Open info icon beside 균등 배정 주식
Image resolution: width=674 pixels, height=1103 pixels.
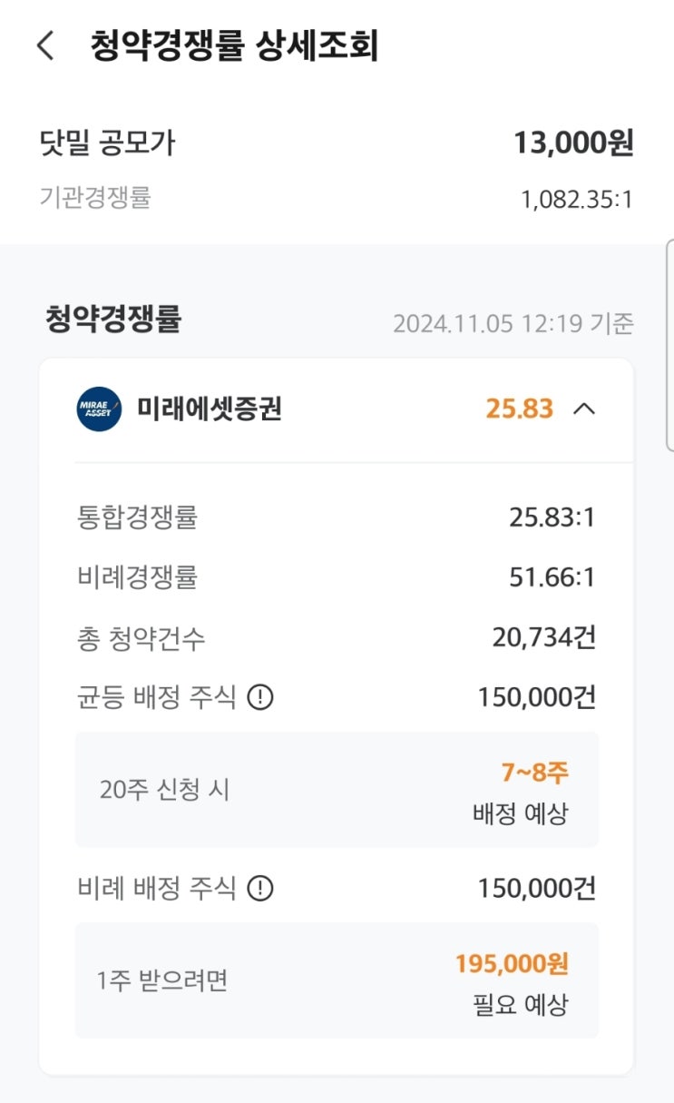pos(260,698)
